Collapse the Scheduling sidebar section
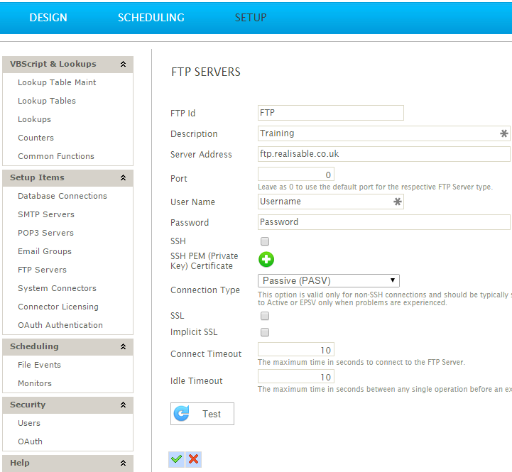512x472 pixels. [124, 347]
